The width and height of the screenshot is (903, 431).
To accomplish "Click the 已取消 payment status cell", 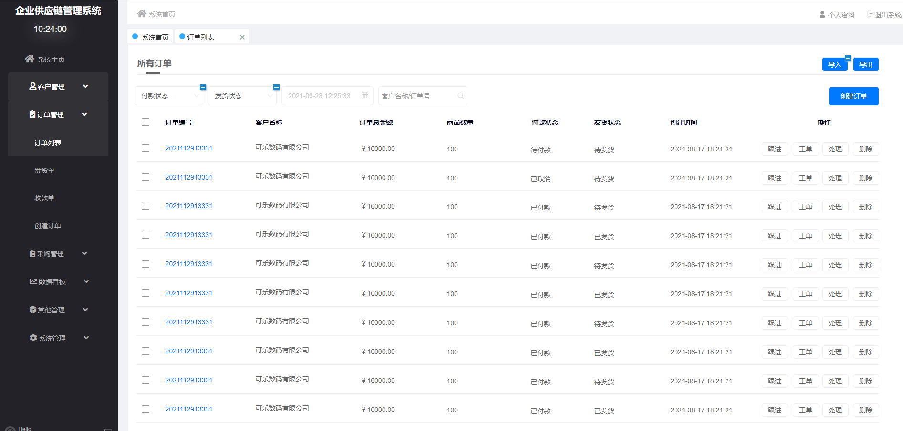I will point(540,179).
